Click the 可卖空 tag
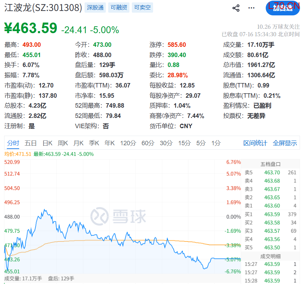This screenshot has width=301, height=284. 142,8
